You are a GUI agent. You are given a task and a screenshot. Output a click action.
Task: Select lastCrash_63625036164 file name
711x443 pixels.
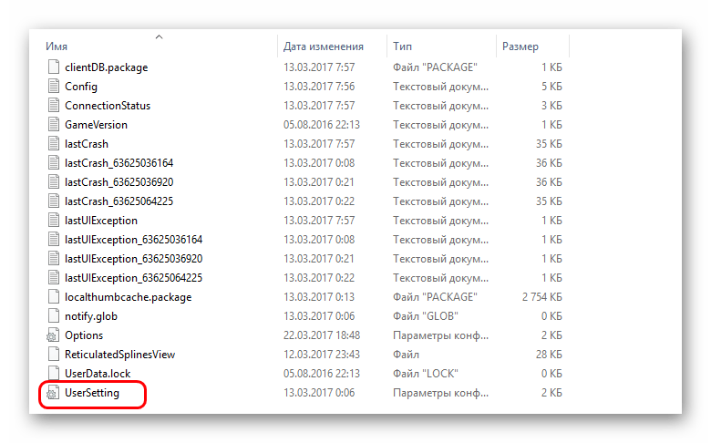(x=118, y=163)
